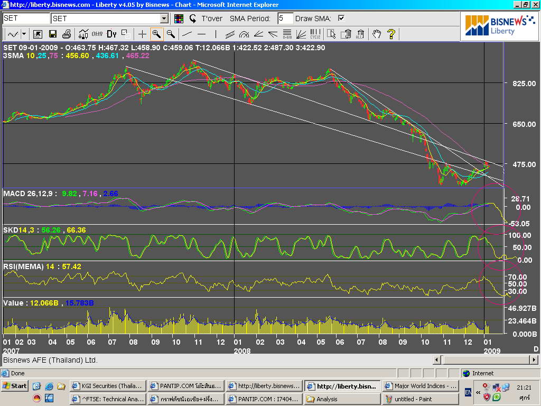Viewport: 541px width, 406px height.
Task: Click the SET symbol text field
Action: pyautogui.click(x=26, y=19)
